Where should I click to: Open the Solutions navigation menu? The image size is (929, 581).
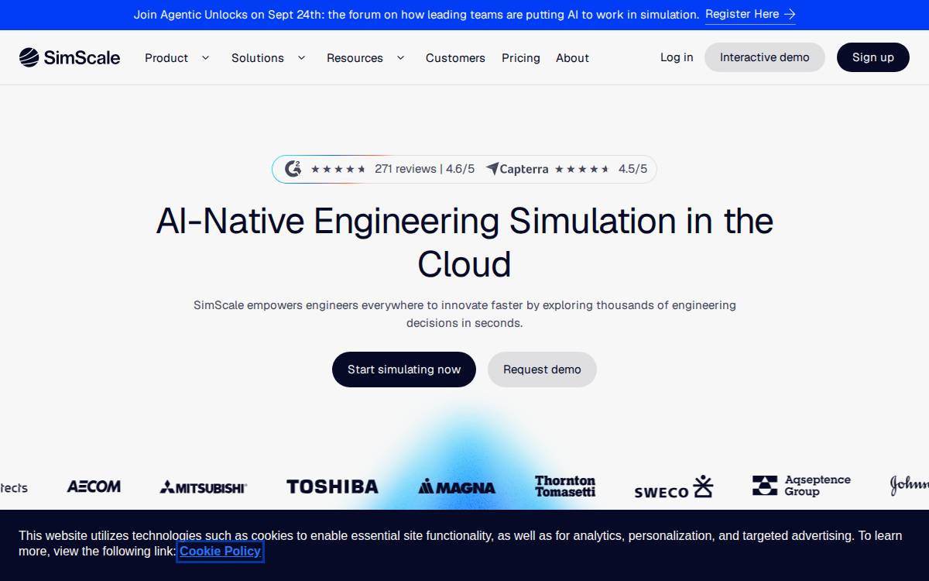pos(258,58)
